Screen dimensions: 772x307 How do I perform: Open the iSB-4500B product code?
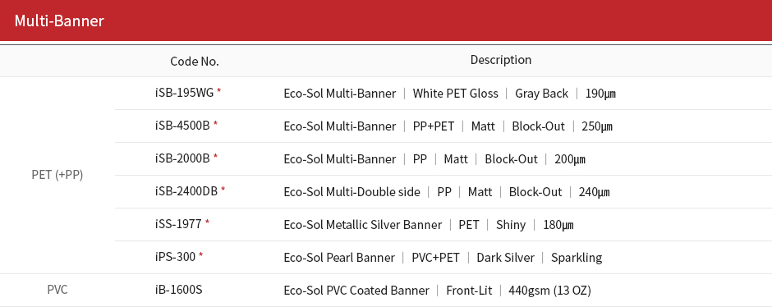coord(182,126)
